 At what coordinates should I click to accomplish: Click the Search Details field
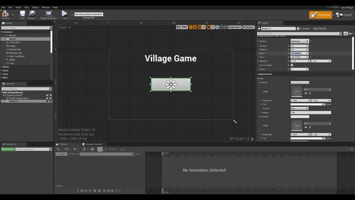pyautogui.click(x=300, y=33)
